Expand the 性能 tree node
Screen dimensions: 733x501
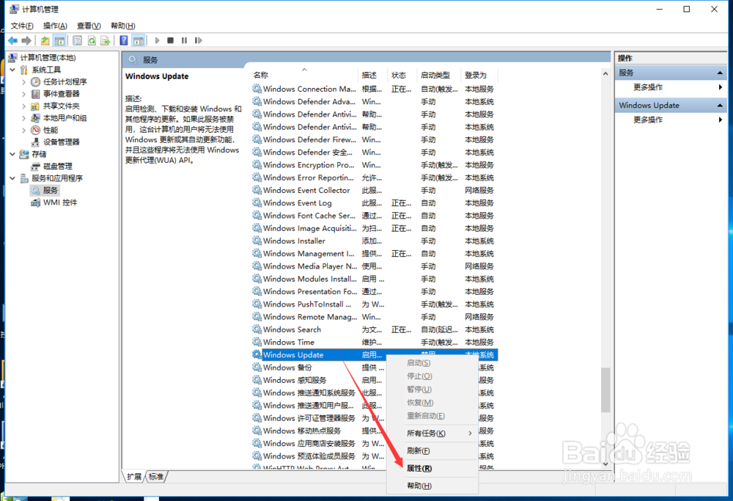click(24, 130)
